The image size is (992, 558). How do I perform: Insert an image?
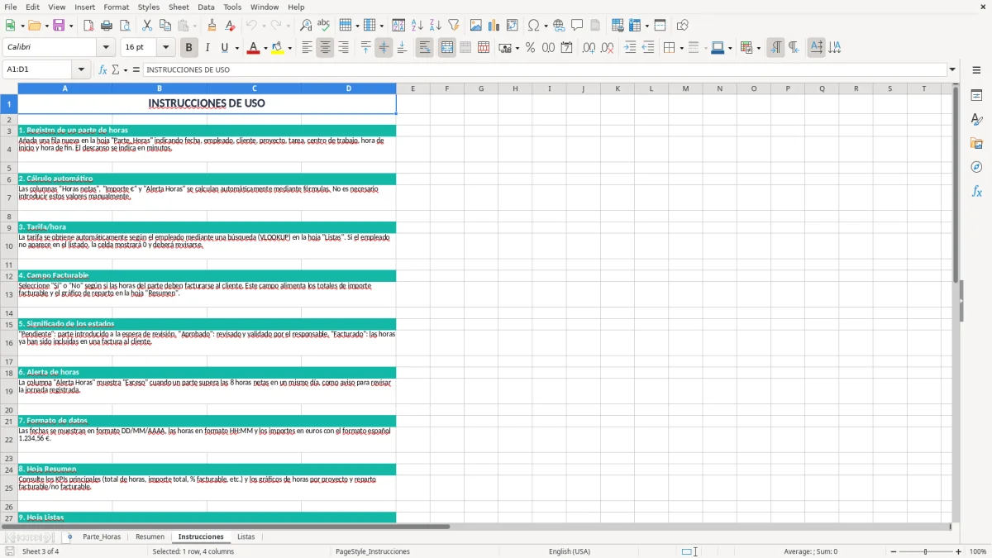point(476,26)
